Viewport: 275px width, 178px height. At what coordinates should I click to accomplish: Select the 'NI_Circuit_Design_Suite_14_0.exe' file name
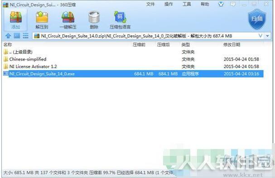(42, 74)
